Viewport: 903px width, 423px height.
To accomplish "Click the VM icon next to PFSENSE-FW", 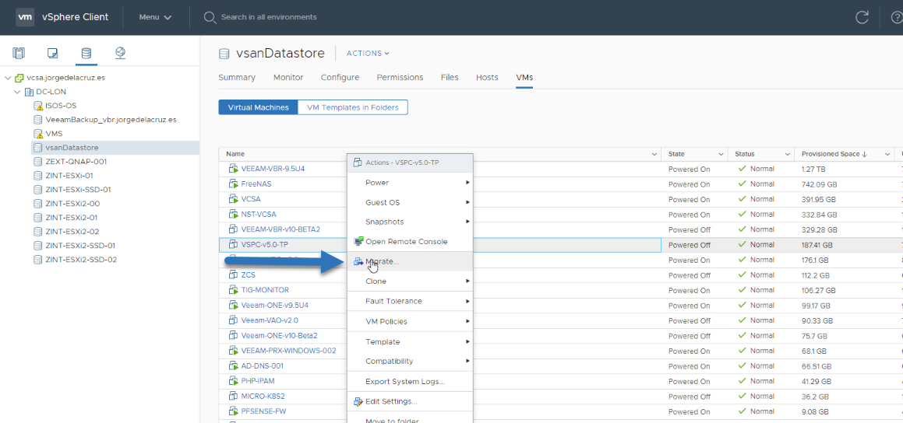I will pos(233,411).
